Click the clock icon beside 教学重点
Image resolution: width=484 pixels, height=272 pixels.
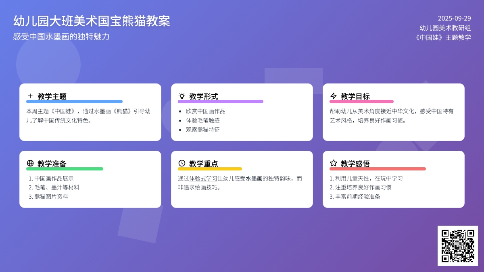click(x=182, y=163)
